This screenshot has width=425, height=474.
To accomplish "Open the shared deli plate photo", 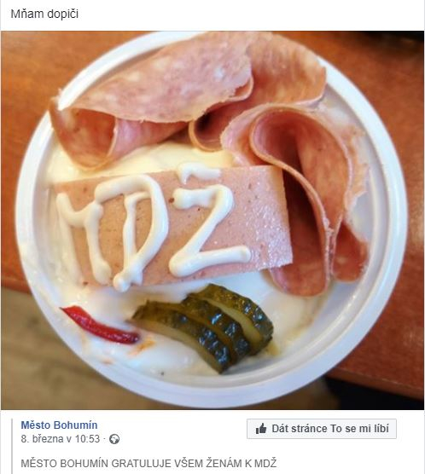I will [212, 220].
